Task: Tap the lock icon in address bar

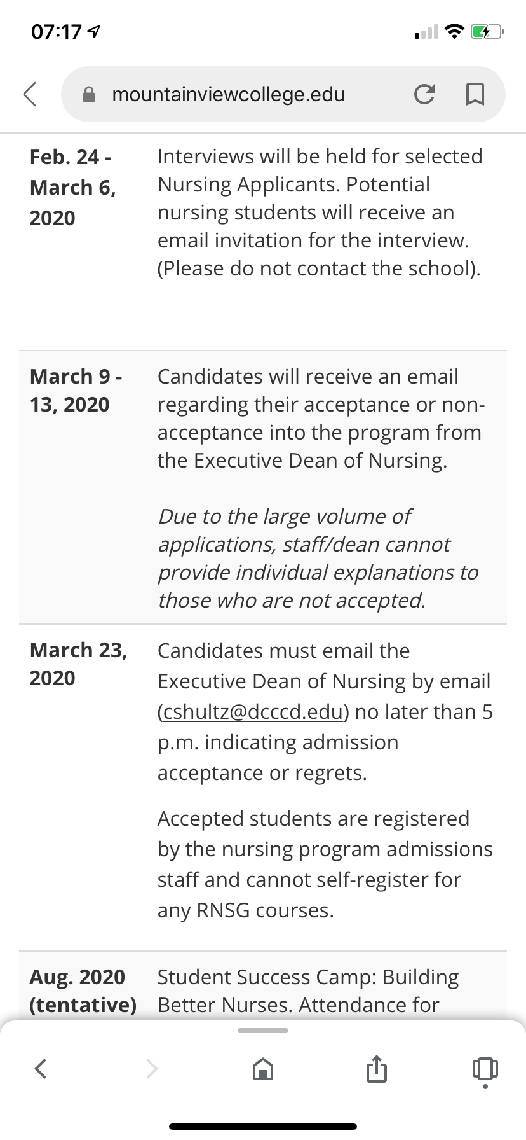Action: click(90, 94)
